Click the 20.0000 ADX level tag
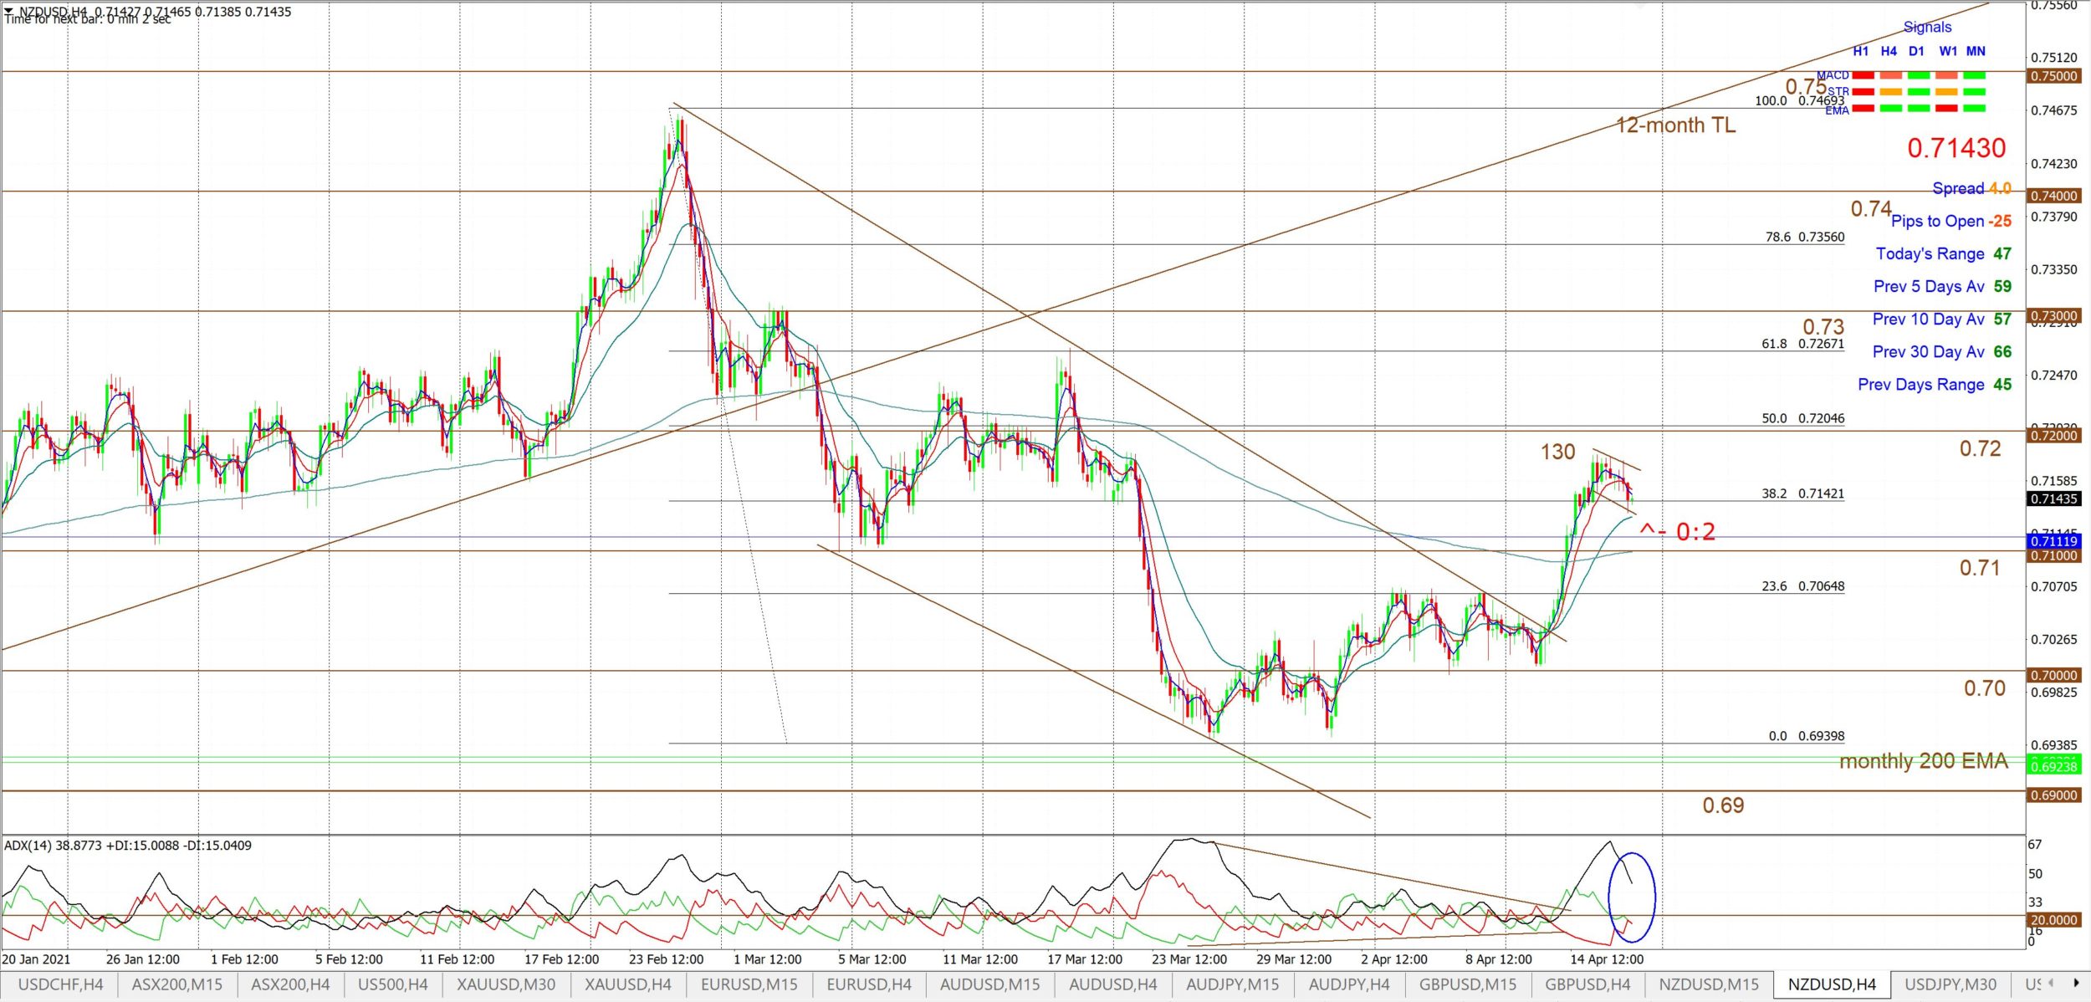Screen dimensions: 2091x1002 point(2053,920)
